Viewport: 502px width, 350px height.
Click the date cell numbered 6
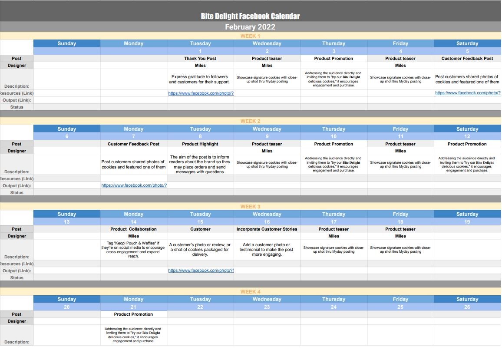pyautogui.click(x=66, y=136)
